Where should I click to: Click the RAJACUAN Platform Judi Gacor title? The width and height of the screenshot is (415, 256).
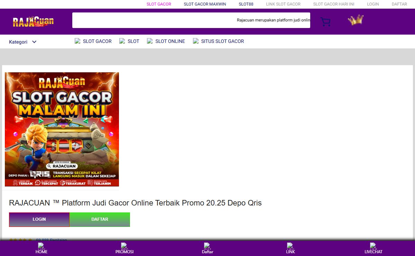tap(135, 203)
